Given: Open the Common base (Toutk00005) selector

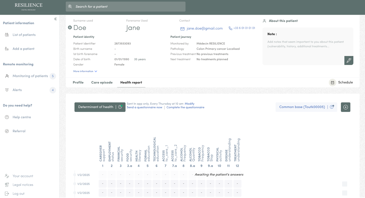Looking at the screenshot, I should (x=302, y=107).
